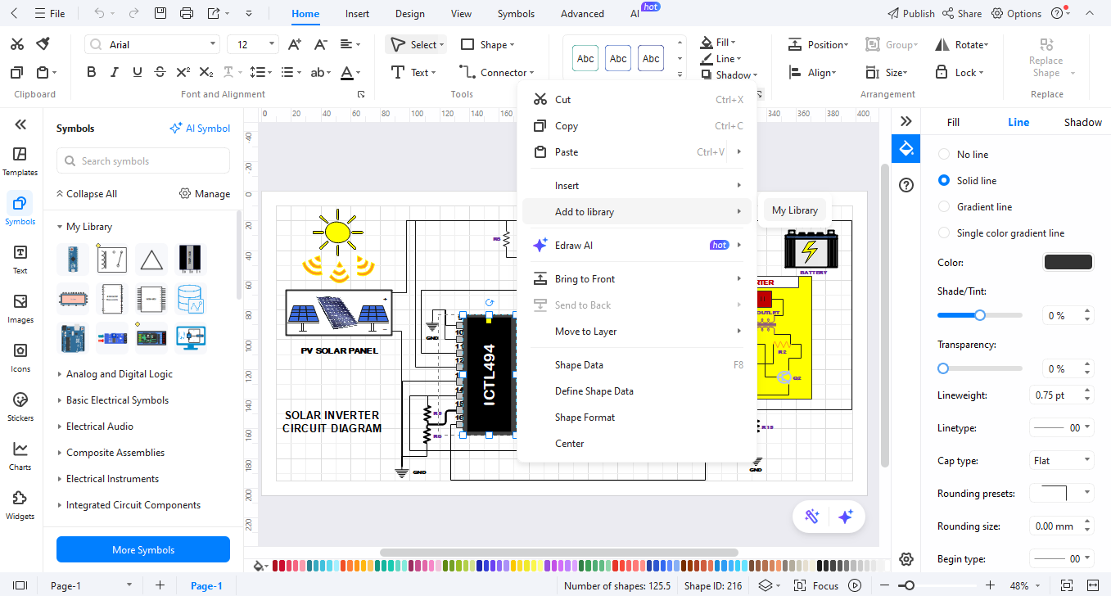Open Widgets panel in left sidebar

[20, 505]
